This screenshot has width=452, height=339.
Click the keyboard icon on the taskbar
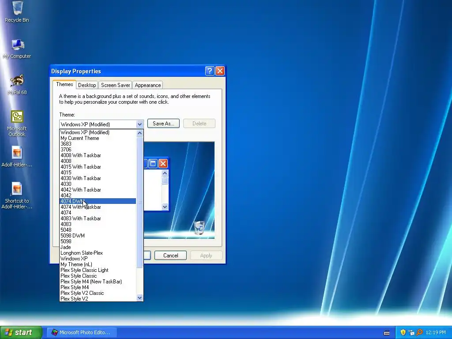[387, 333]
